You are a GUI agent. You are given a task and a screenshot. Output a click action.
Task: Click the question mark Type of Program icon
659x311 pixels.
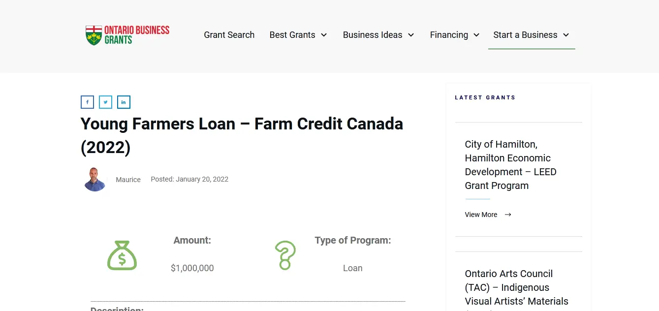[285, 255]
